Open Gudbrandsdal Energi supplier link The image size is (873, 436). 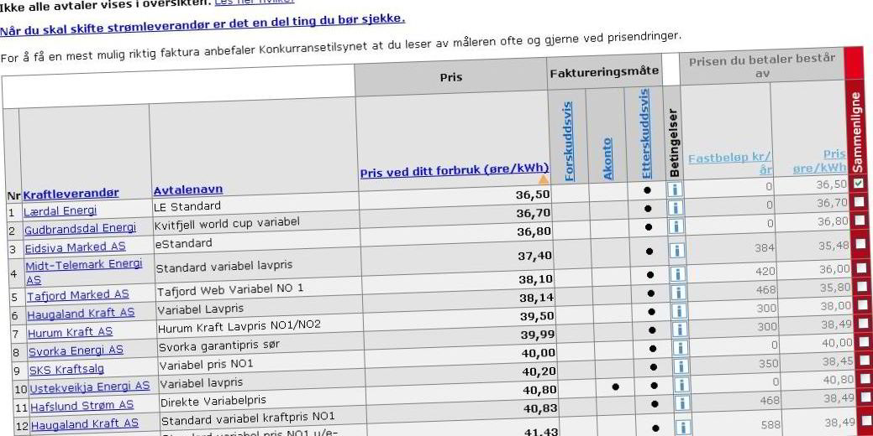coord(80,229)
